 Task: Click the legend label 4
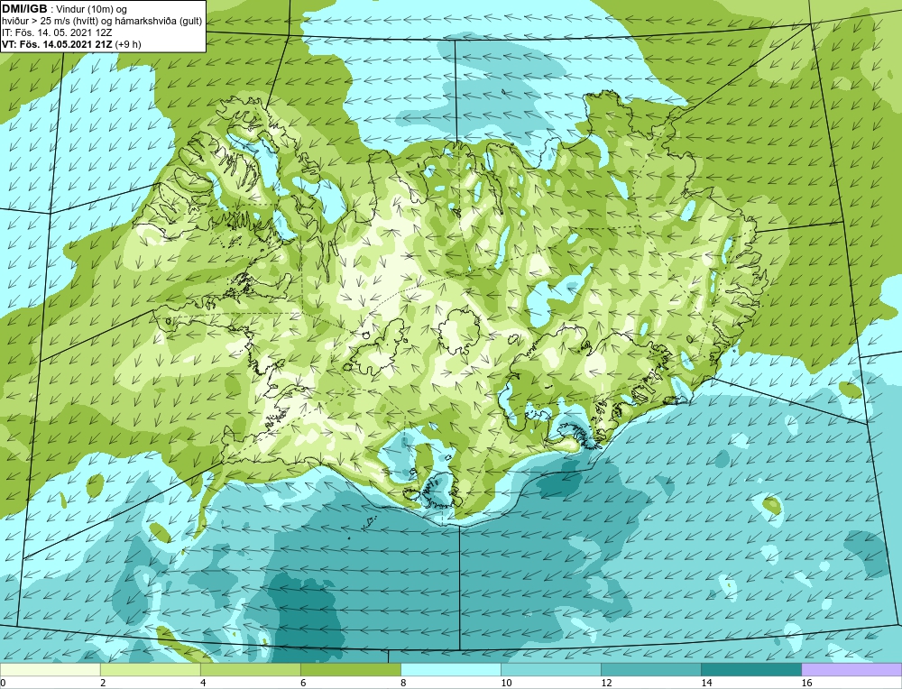(203, 683)
